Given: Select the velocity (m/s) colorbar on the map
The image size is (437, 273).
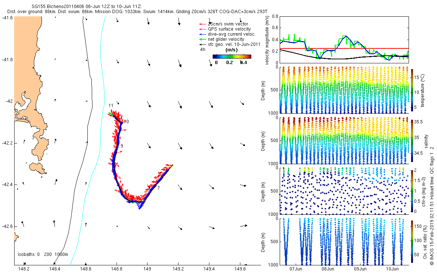Looking at the screenshot, I should 232,56.
